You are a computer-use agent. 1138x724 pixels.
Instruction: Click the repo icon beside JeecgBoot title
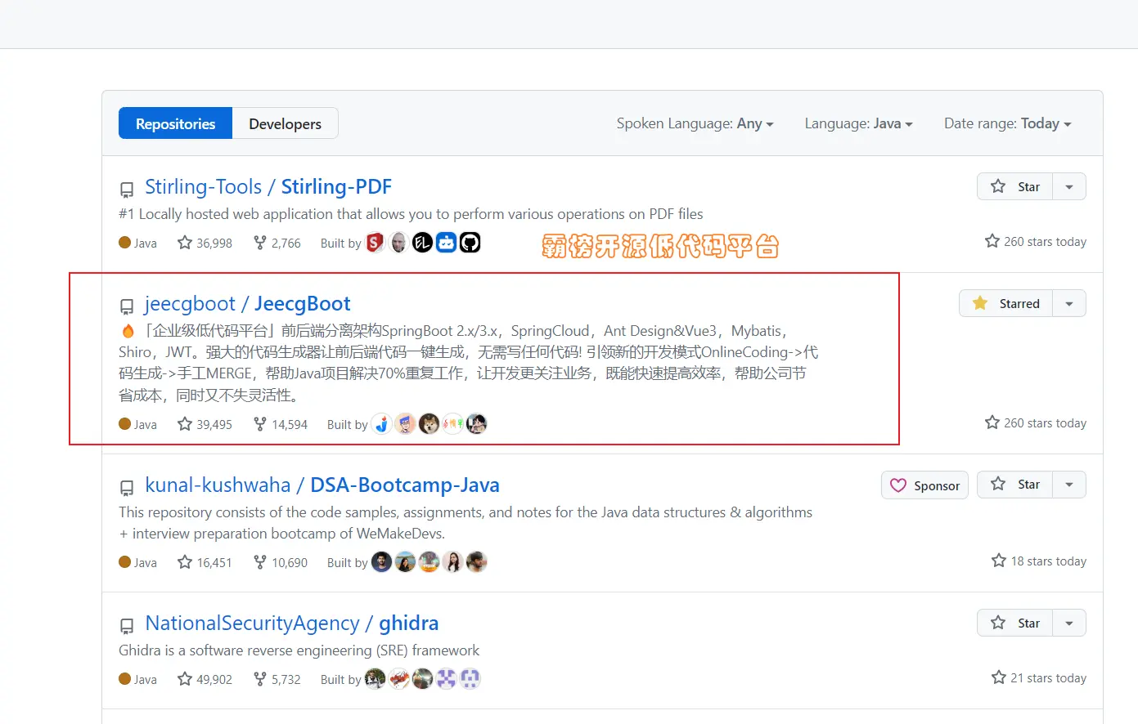(x=127, y=306)
